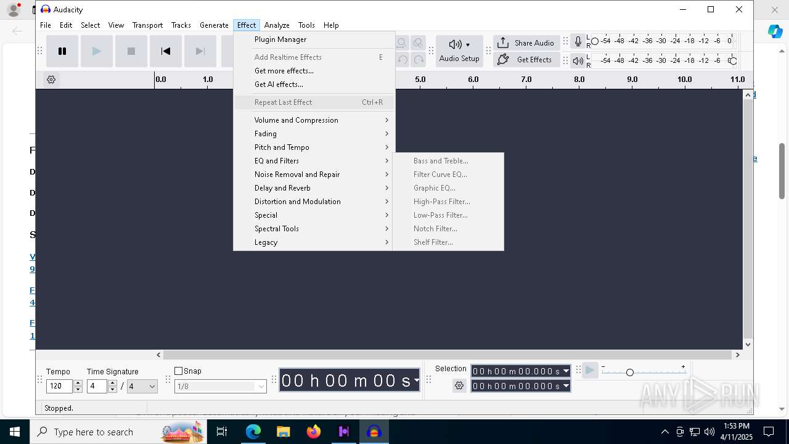Open the Generate menu

pos(215,25)
